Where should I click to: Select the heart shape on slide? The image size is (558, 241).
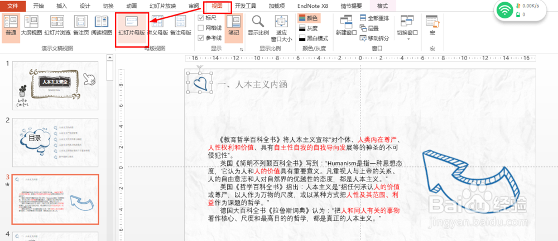point(200,83)
